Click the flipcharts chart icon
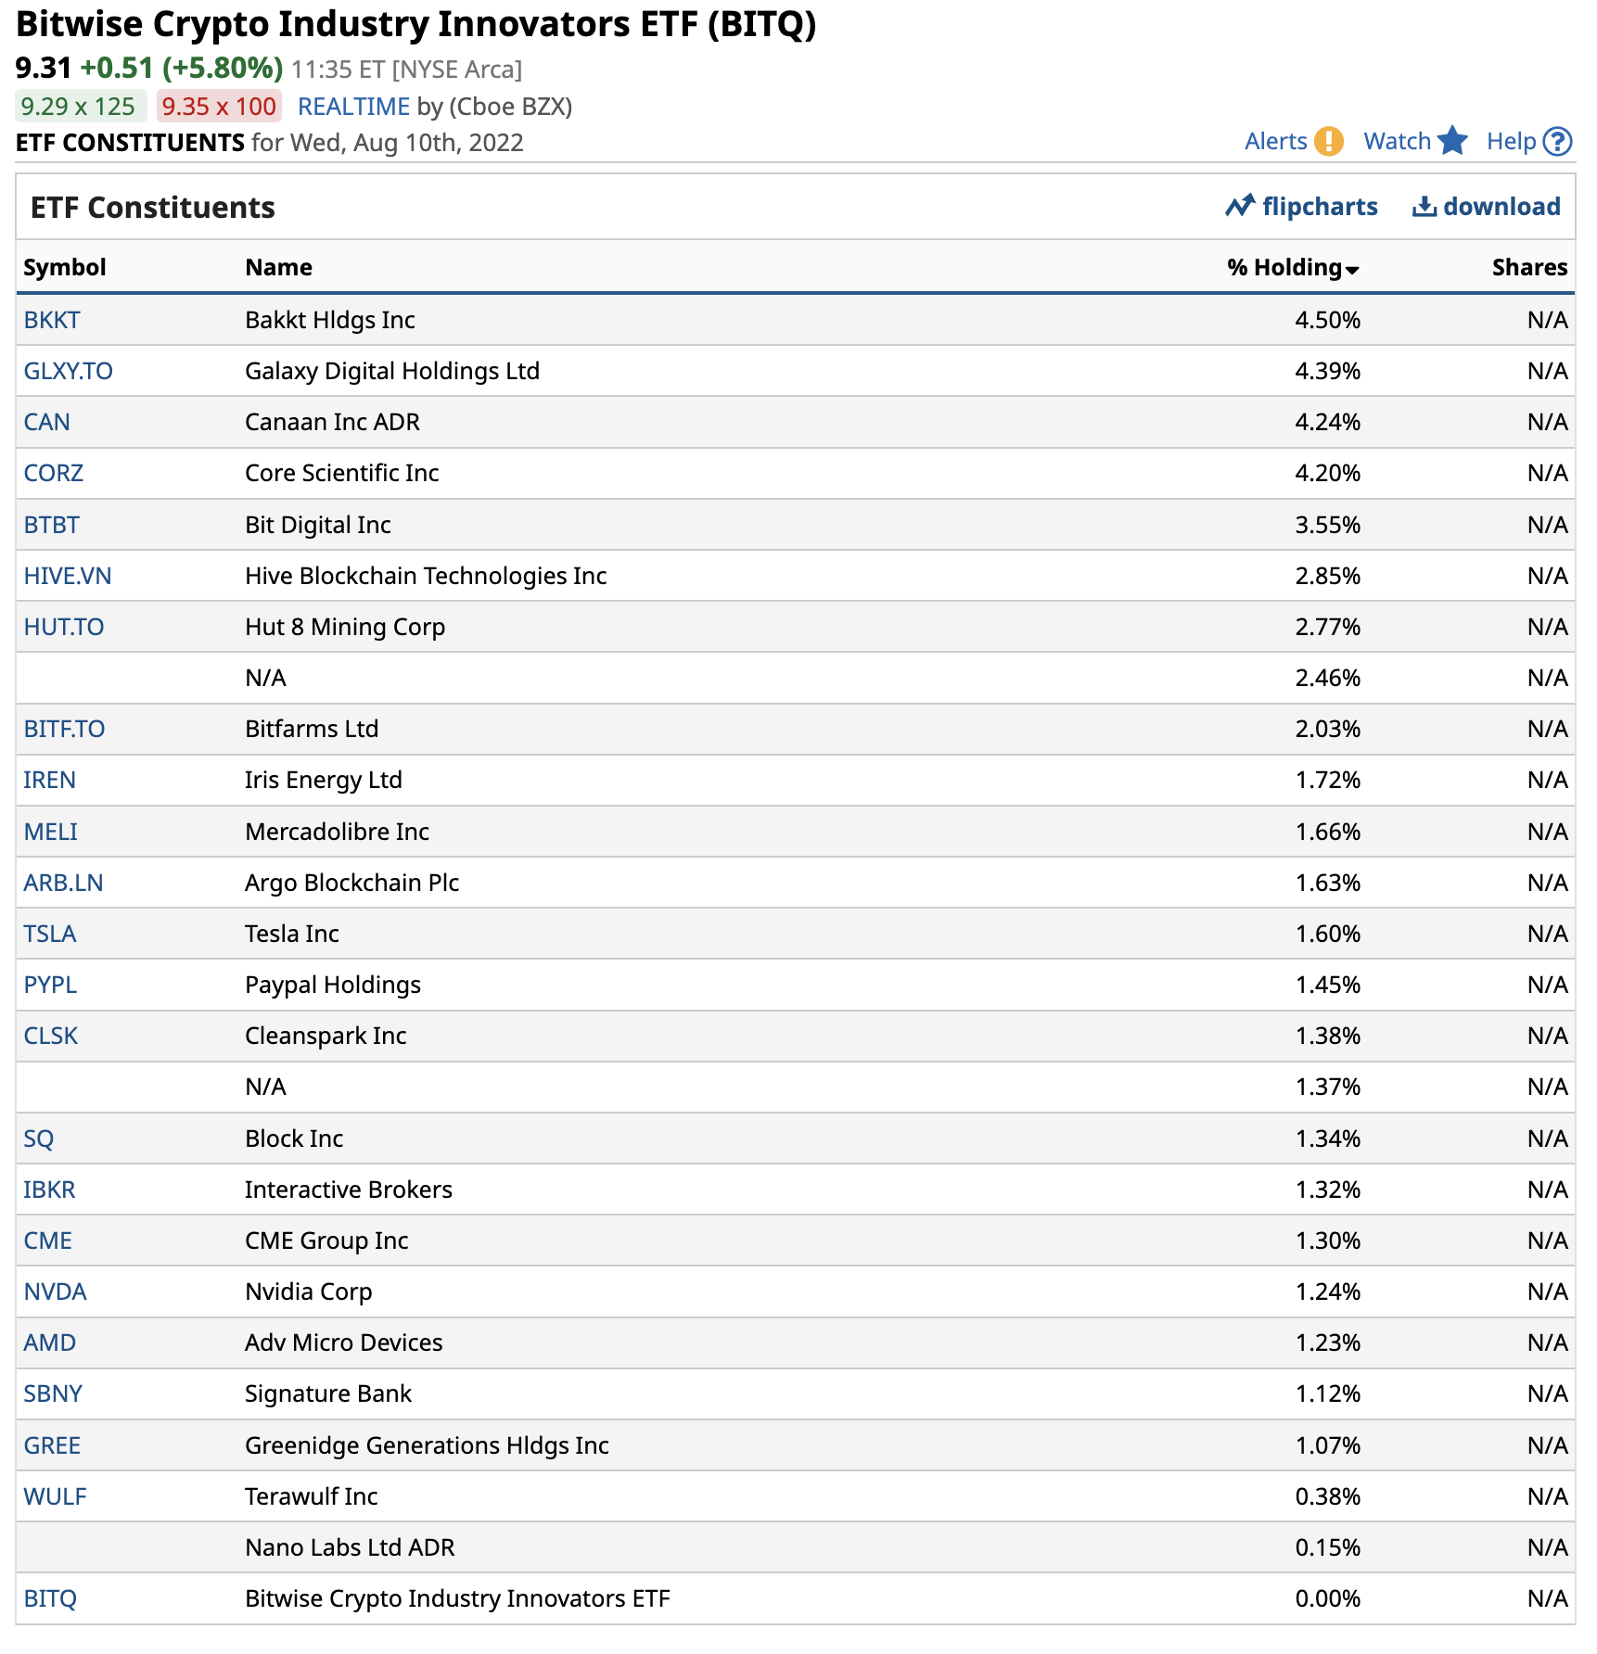 (x=1240, y=206)
